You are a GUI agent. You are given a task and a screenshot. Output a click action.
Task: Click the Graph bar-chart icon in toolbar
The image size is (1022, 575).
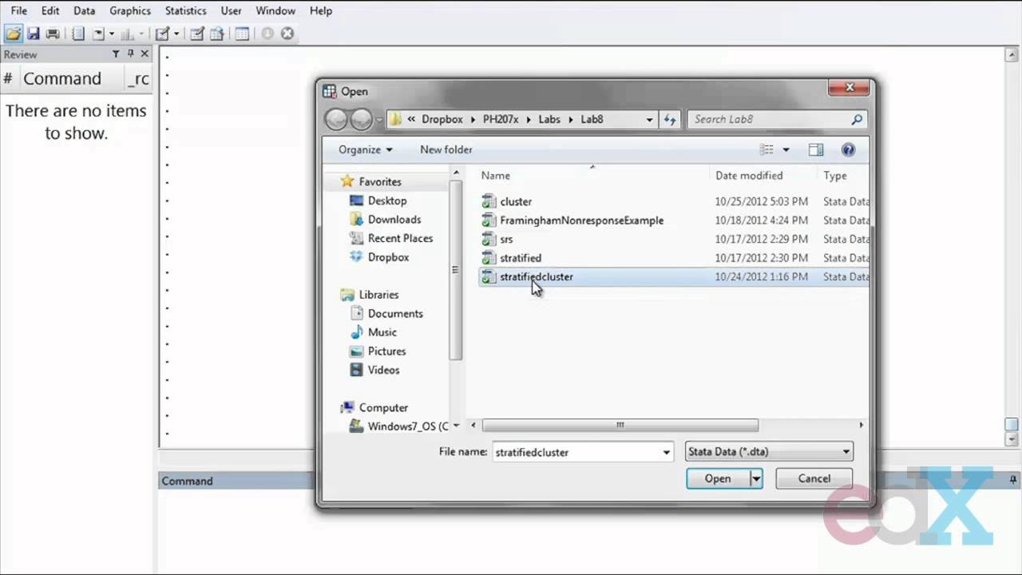click(127, 34)
